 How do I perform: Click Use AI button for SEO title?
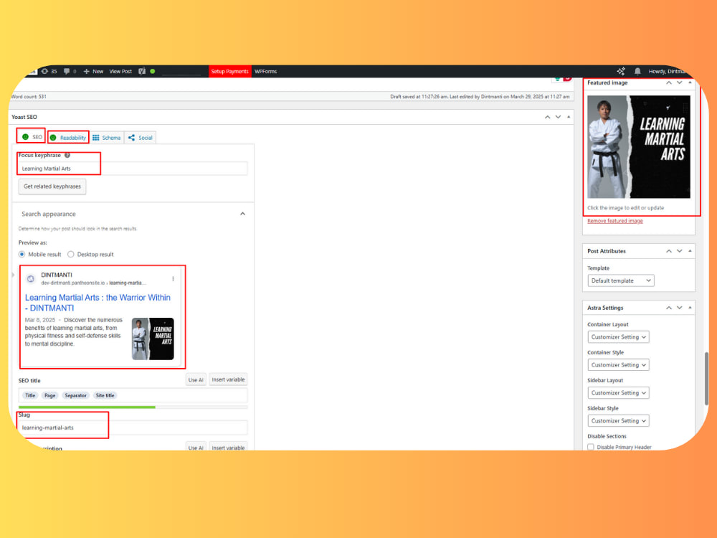pos(196,379)
